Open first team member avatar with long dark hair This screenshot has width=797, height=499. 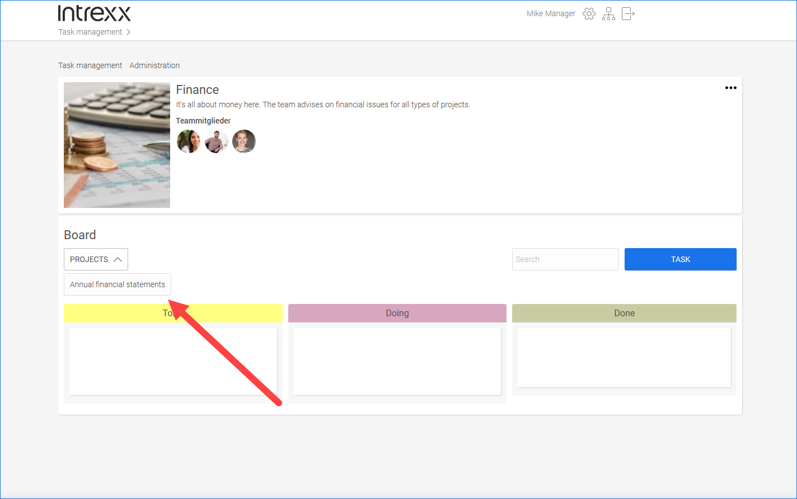[188, 141]
